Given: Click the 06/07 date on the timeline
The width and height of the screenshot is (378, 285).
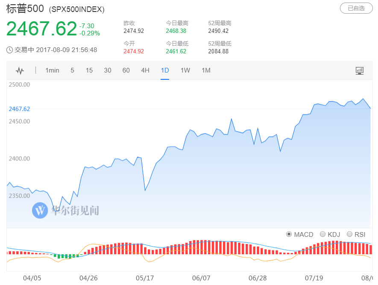Looking at the screenshot, I should pyautogui.click(x=201, y=278).
